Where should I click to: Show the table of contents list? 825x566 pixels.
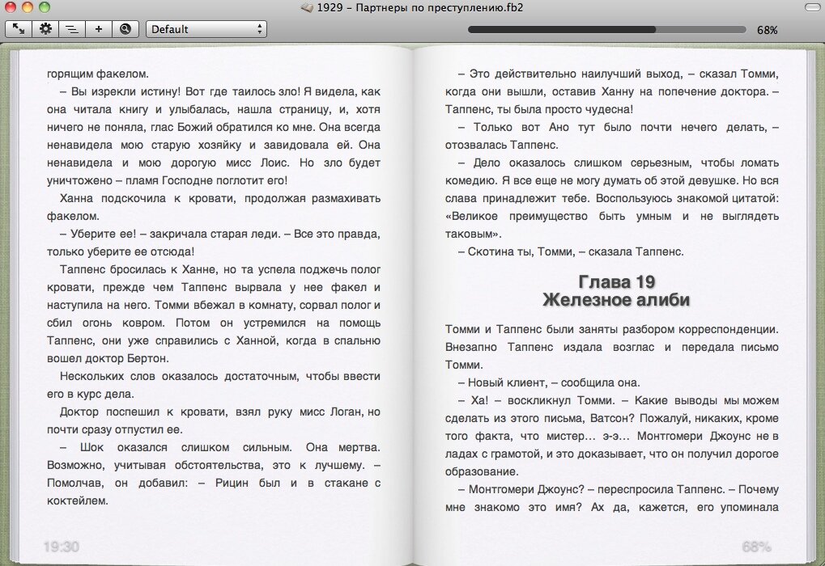(72, 29)
